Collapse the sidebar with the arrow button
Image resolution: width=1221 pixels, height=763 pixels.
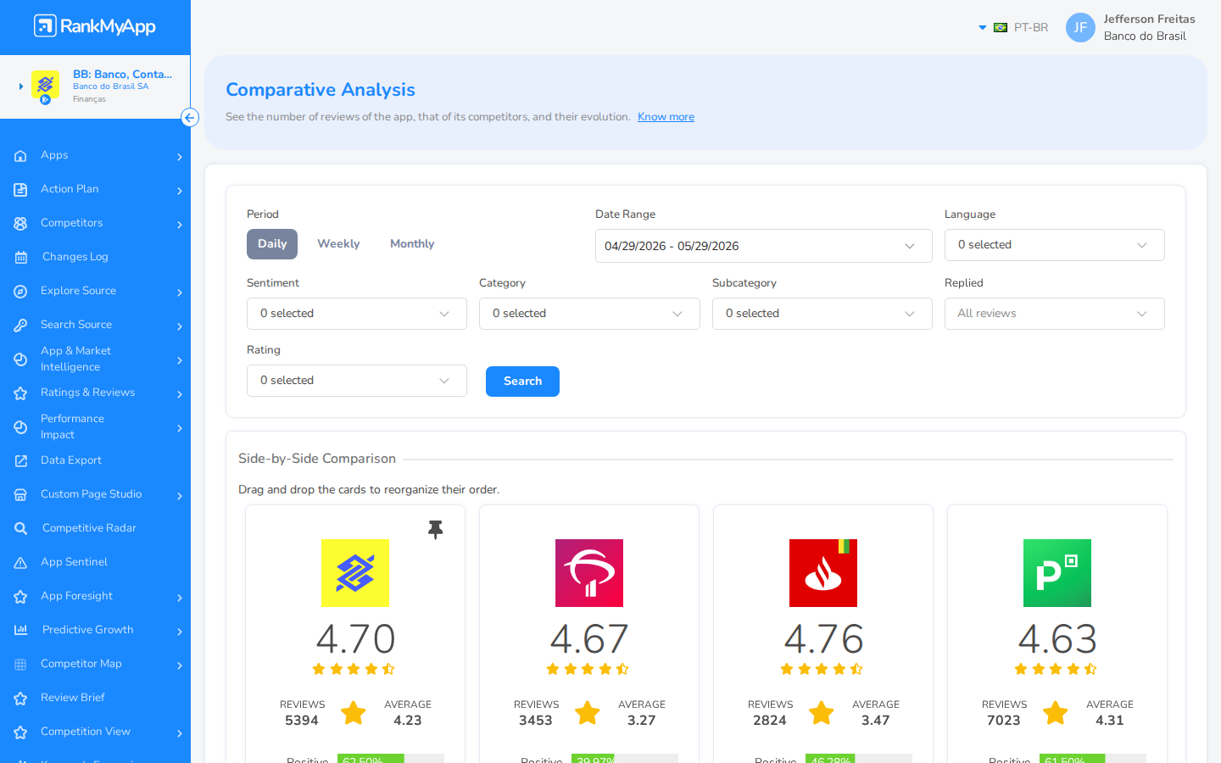190,118
